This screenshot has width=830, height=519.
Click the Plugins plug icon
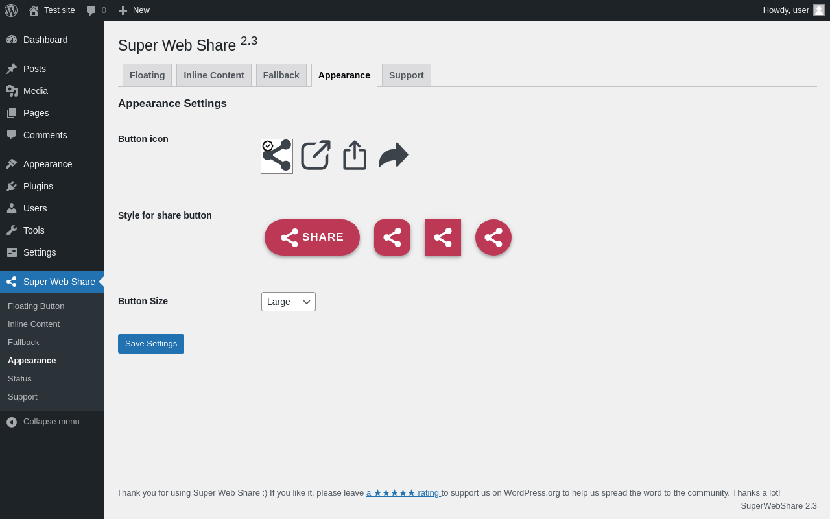[x=12, y=186]
